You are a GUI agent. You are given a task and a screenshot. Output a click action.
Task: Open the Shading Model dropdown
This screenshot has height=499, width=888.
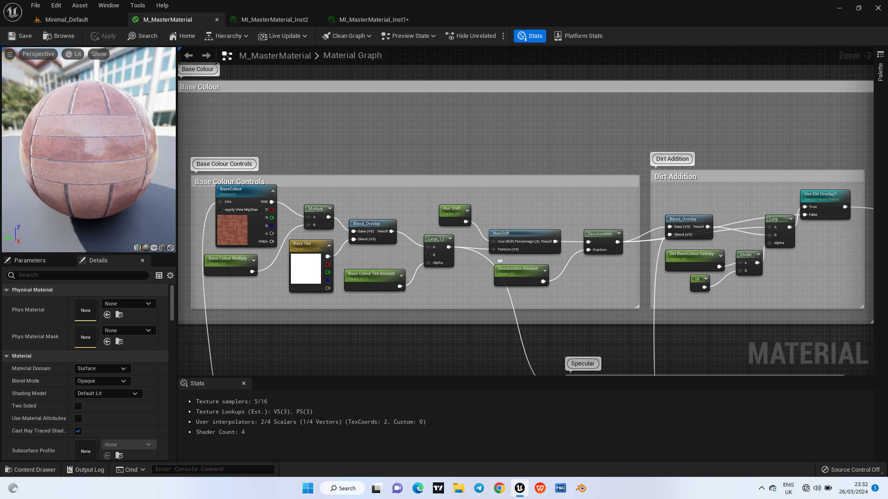(108, 393)
